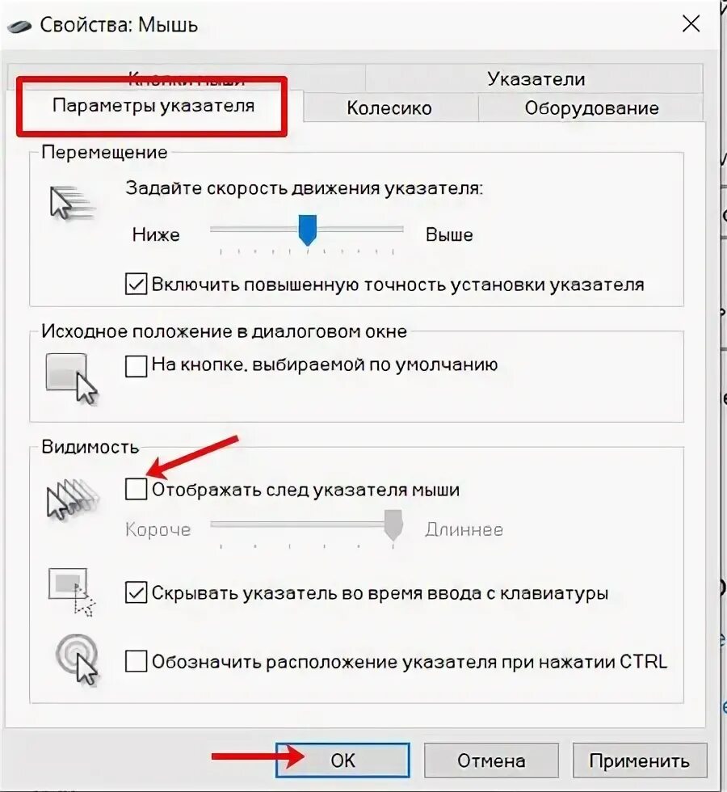Enable 'Отображать след указателя мыши' checkbox

coord(136,490)
